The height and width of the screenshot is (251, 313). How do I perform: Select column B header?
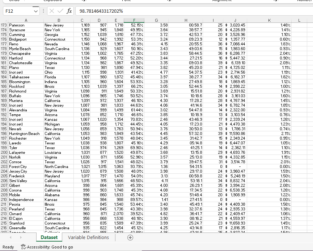tap(59, 20)
